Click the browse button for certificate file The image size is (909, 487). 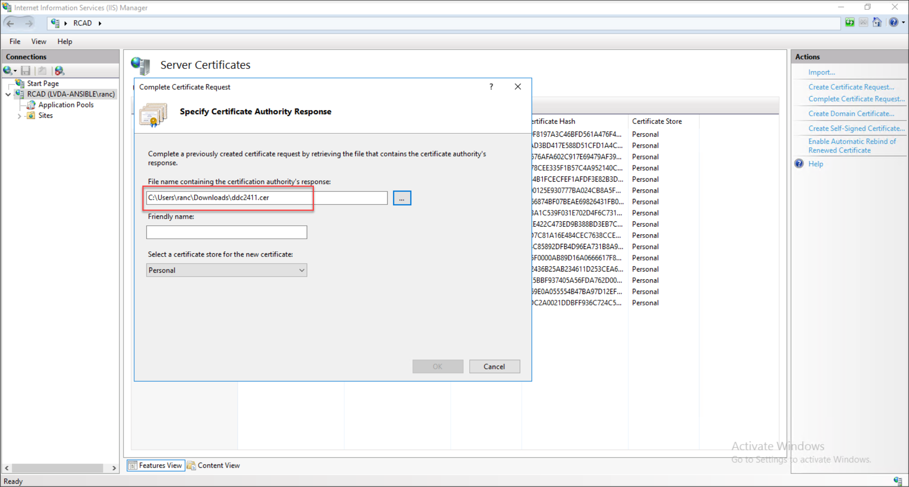401,198
